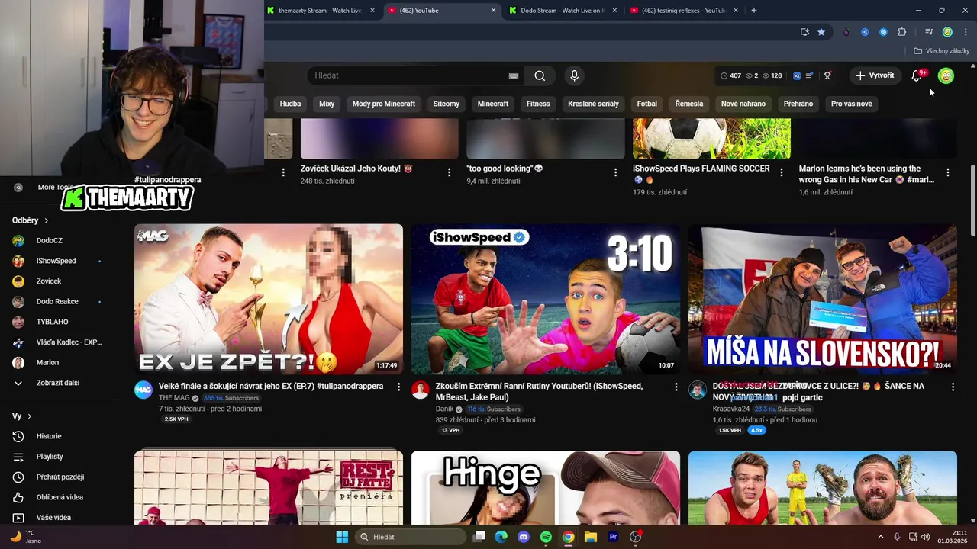The image size is (977, 549).
Task: Open the THE MAG channel avatar
Action: point(143,390)
